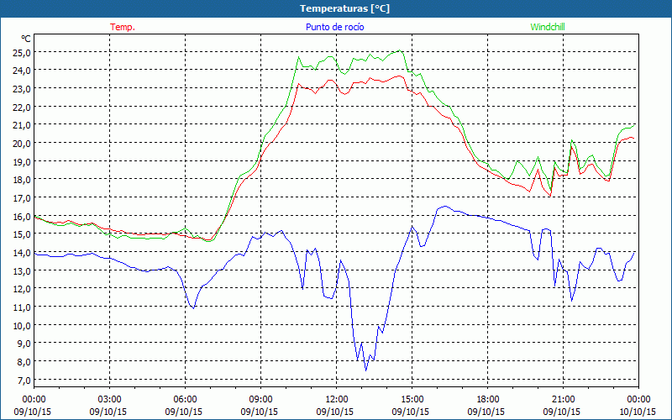Image resolution: width=672 pixels, height=420 pixels.
Task: Click the '17,0' y-axis value
Action: click(x=22, y=198)
